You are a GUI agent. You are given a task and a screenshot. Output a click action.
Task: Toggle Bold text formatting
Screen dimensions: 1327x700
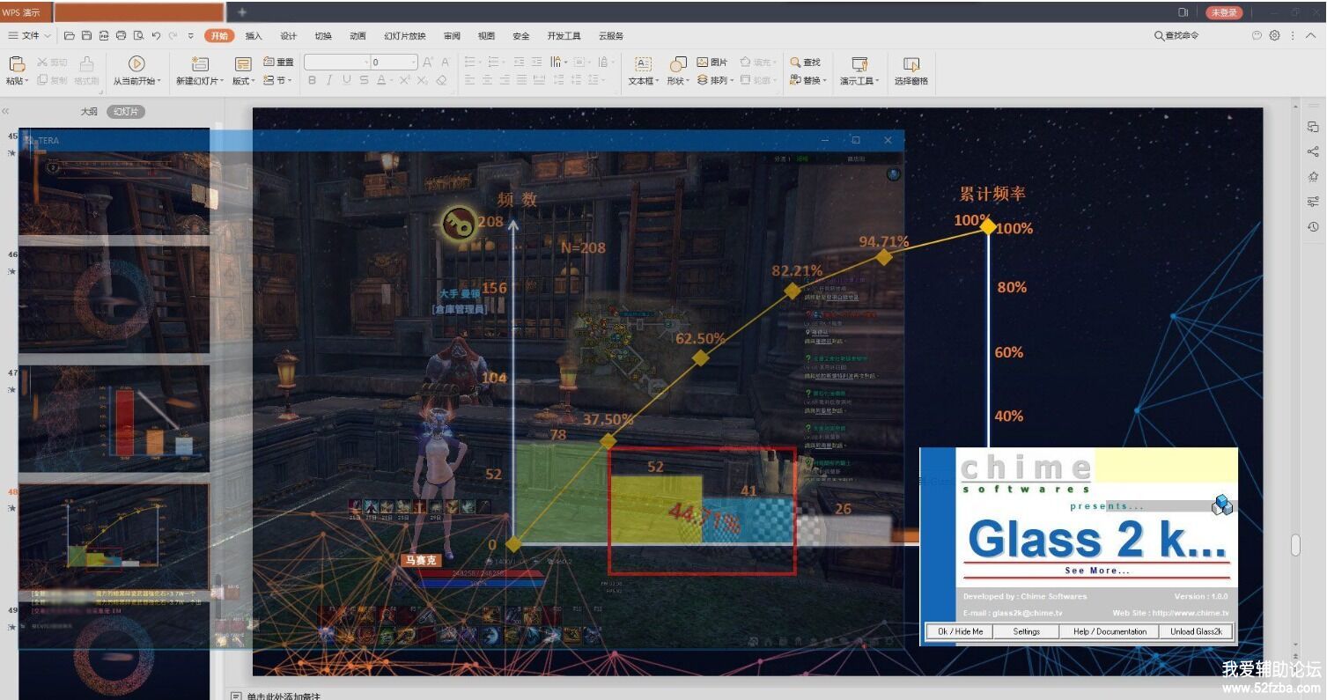312,80
